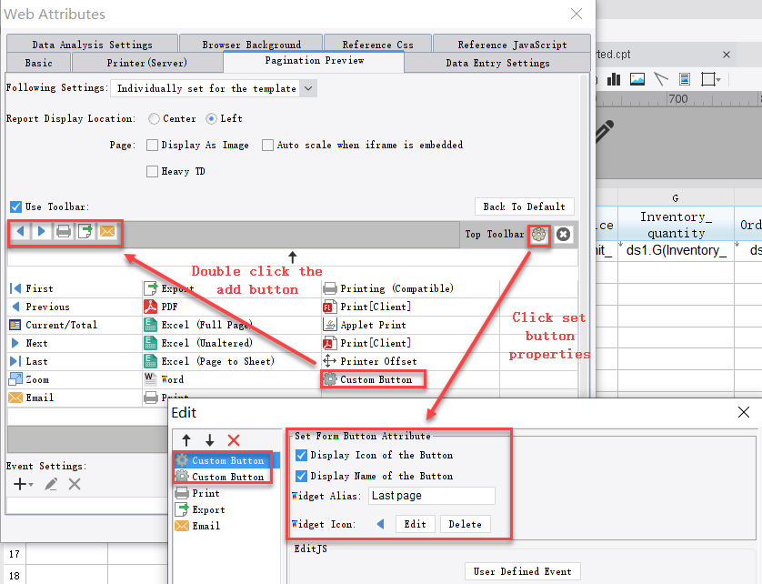Click the Email icon in the toolbar preview
The height and width of the screenshot is (584, 762).
tap(107, 233)
